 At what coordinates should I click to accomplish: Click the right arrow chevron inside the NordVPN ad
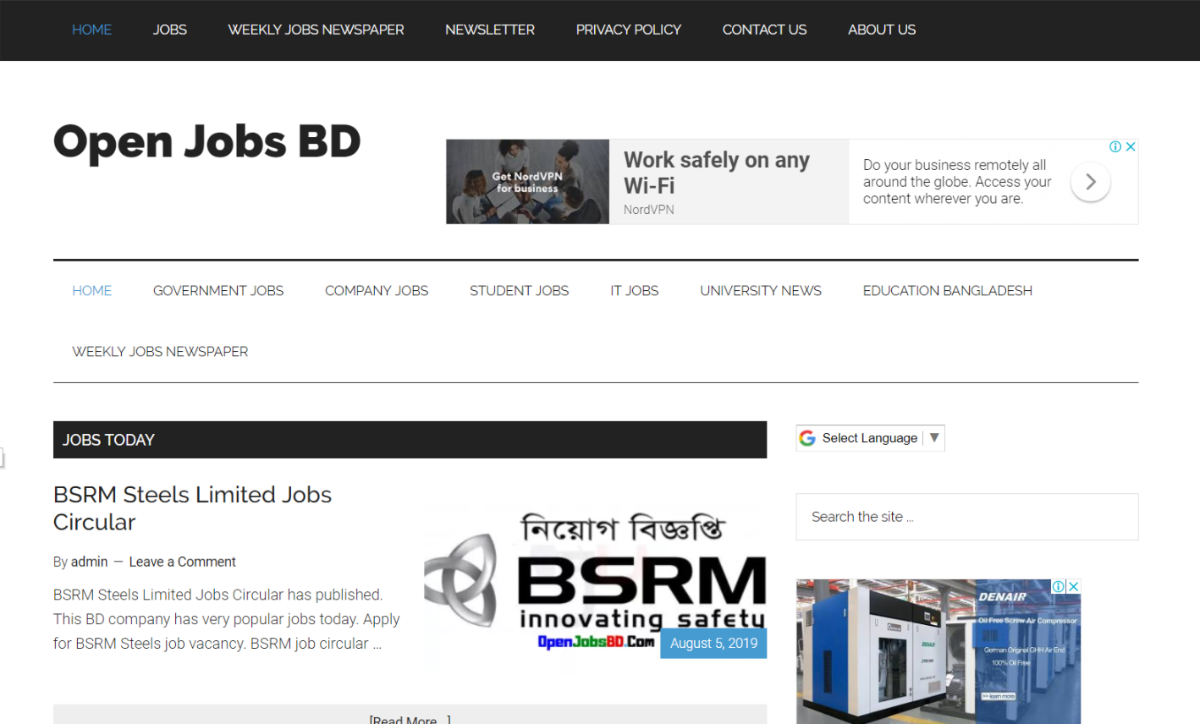coord(1090,181)
